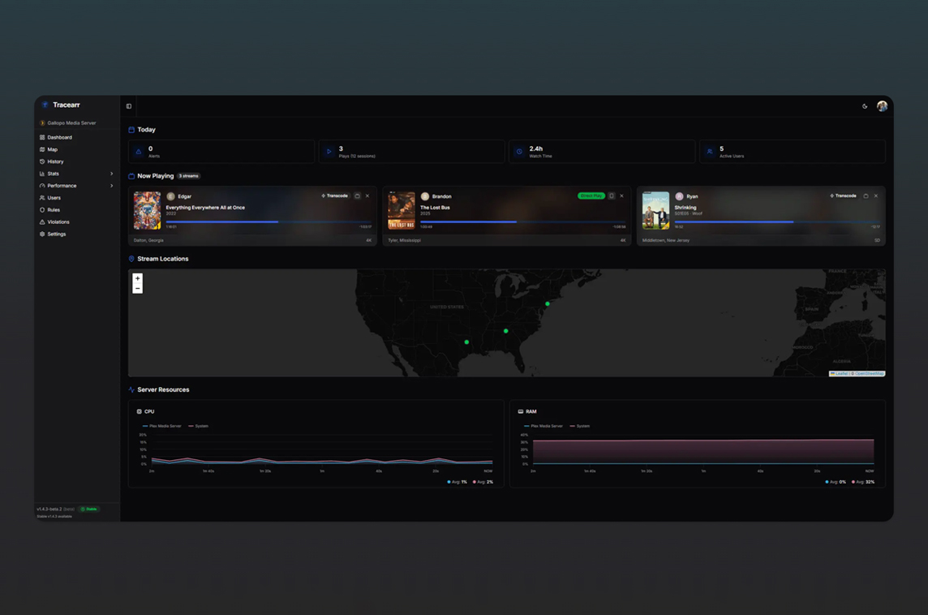Image resolution: width=928 pixels, height=615 pixels.
Task: Open the Galiopo Media Server selector
Action: tap(71, 123)
